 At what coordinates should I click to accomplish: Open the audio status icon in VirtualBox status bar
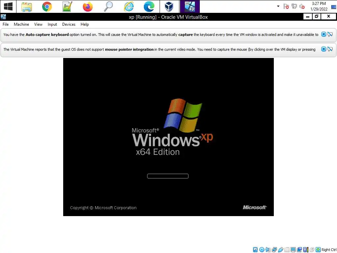click(x=268, y=250)
